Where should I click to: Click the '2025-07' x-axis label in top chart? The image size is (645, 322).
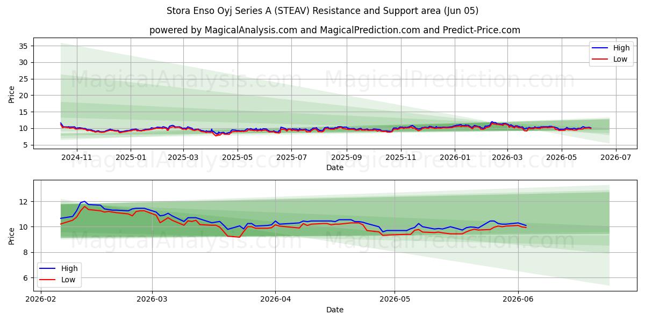[291, 158]
